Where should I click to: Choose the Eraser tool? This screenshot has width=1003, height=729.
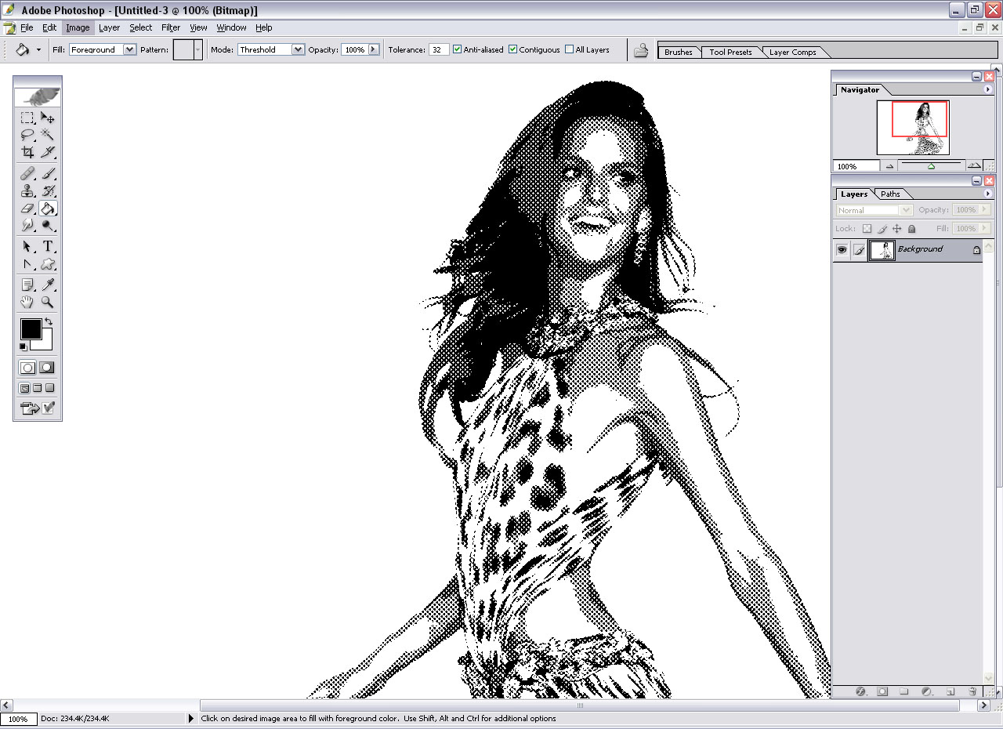[x=27, y=209]
